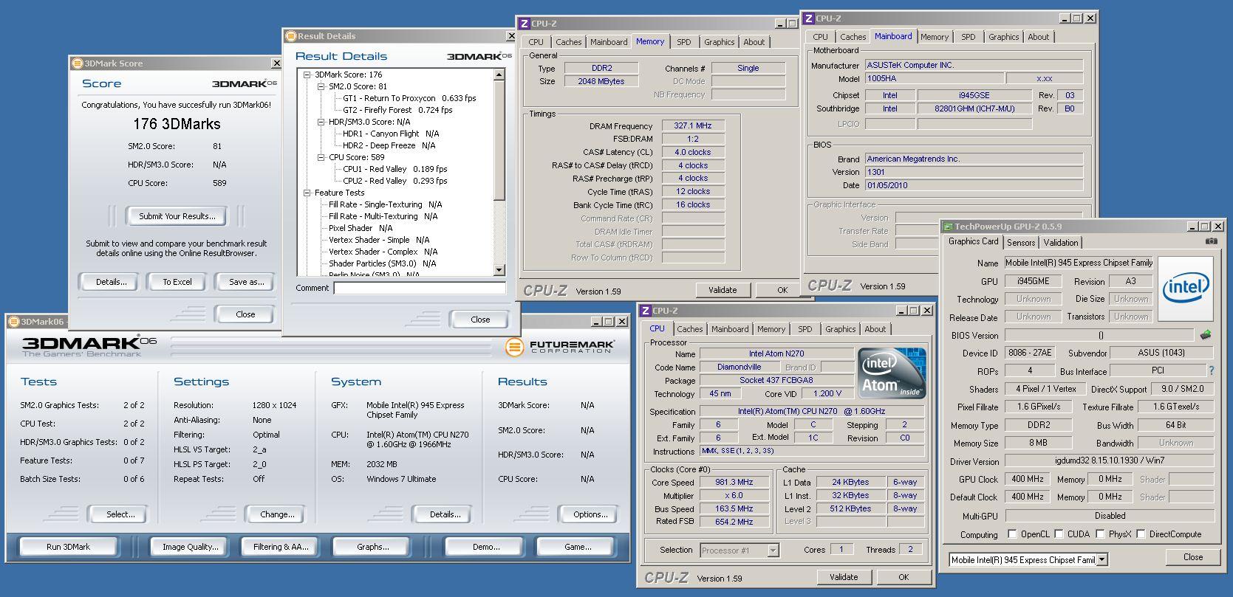This screenshot has width=1233, height=597.
Task: Open Mainboard tab in CPU-Z CPU window
Action: tap(730, 329)
